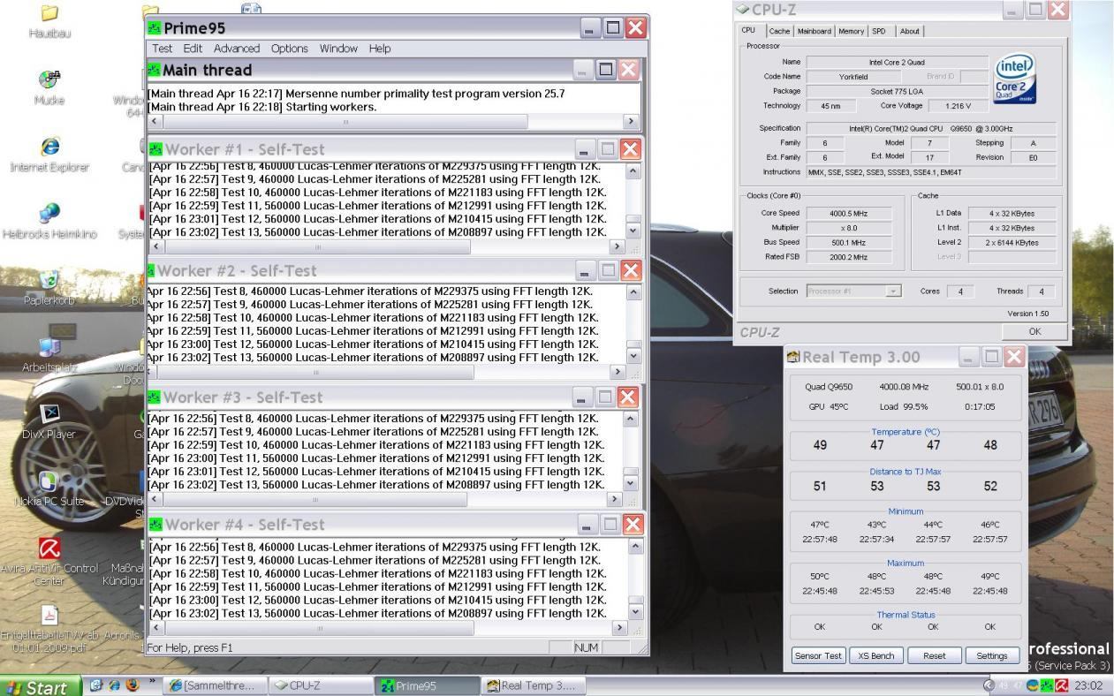Screen dimensions: 1114x696
Task: Open the Prime95 Test menu
Action: [x=163, y=49]
